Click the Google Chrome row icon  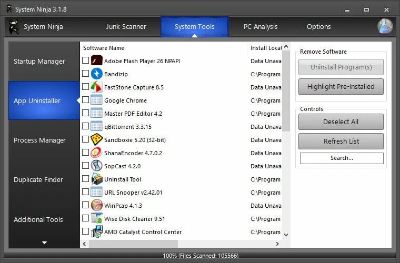pos(97,100)
